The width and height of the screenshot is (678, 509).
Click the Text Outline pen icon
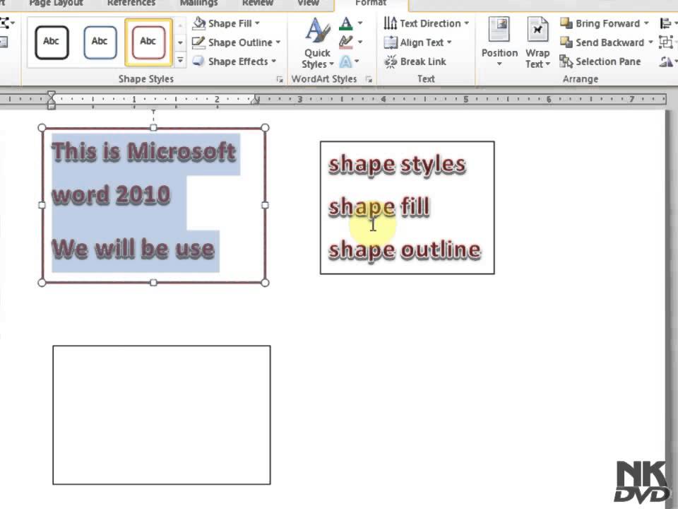pyautogui.click(x=346, y=42)
